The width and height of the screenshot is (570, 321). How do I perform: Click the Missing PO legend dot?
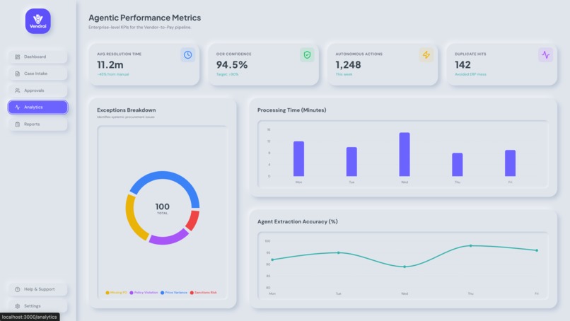pyautogui.click(x=107, y=293)
